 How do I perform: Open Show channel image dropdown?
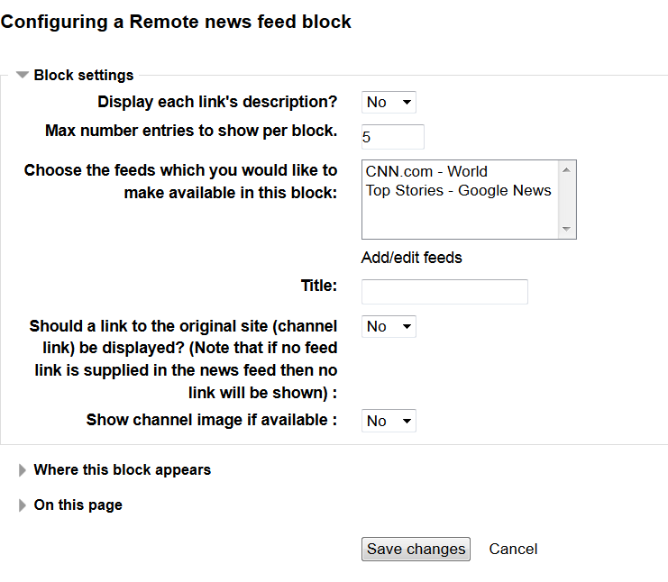click(x=389, y=421)
